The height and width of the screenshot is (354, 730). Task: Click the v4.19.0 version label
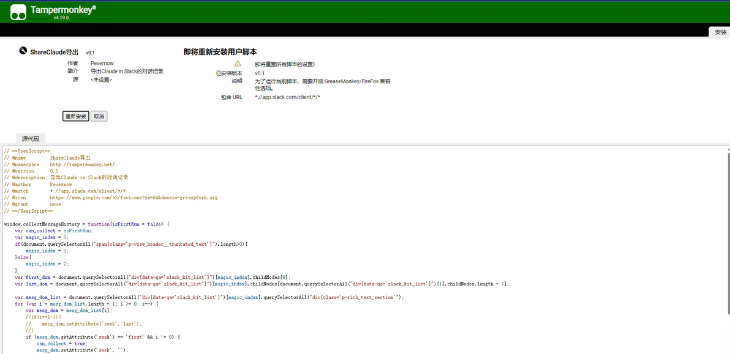click(x=61, y=18)
